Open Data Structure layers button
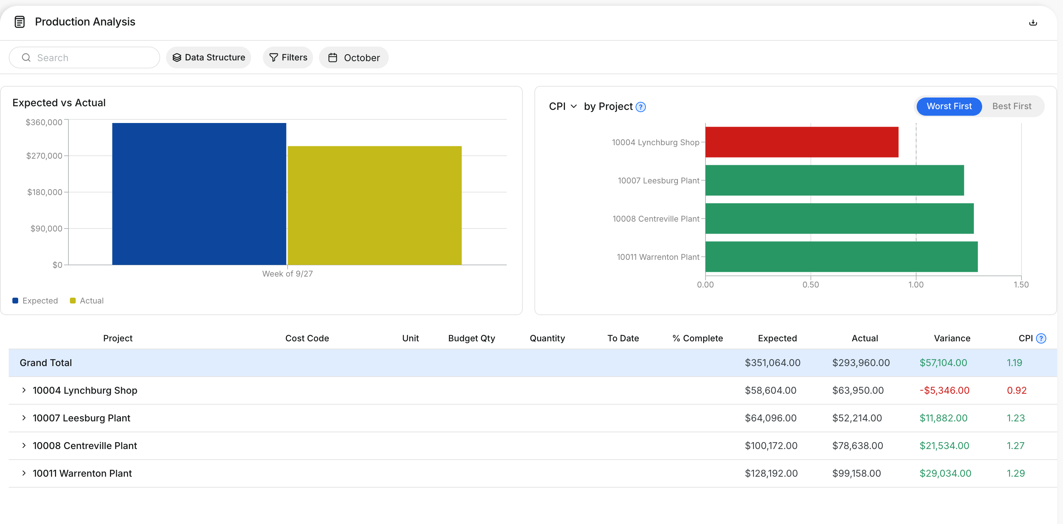This screenshot has width=1063, height=524. [208, 57]
